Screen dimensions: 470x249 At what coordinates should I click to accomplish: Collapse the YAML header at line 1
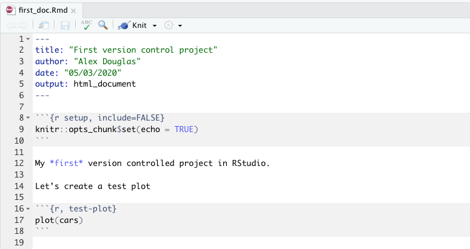pos(29,39)
